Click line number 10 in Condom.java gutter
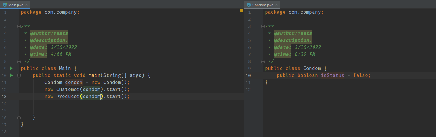The width and height of the screenshot is (436, 137). [248, 76]
